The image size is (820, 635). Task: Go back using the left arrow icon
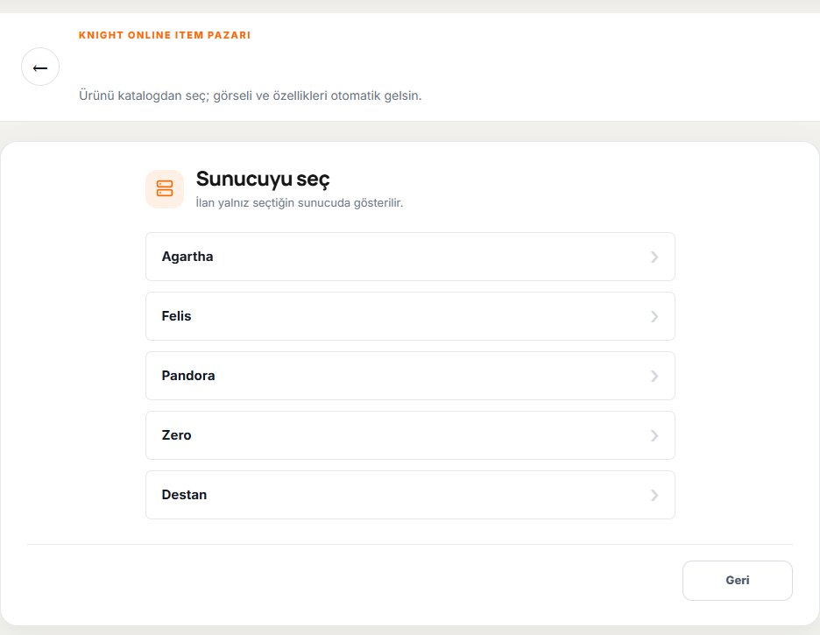tap(40, 67)
